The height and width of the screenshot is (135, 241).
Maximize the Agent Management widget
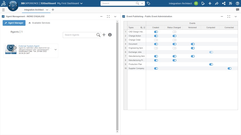pyautogui.click(x=108, y=16)
